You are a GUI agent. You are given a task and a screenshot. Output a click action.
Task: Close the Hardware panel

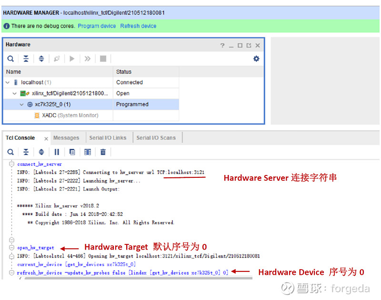pyautogui.click(x=258, y=45)
